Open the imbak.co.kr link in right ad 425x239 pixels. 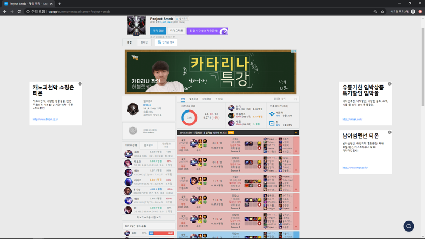click(352, 119)
